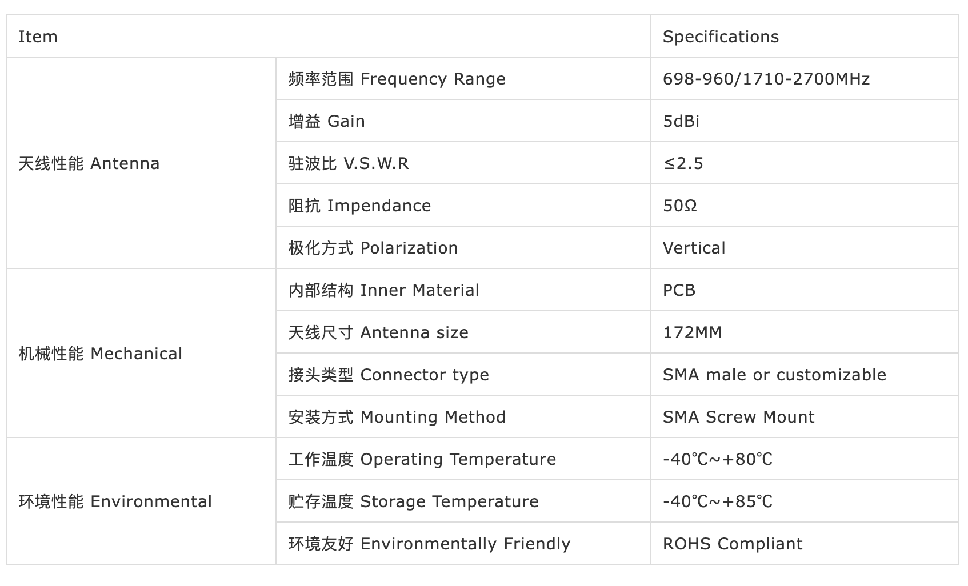The width and height of the screenshot is (968, 586).
Task: Select the Frequency Range label cell
Action: point(463,79)
